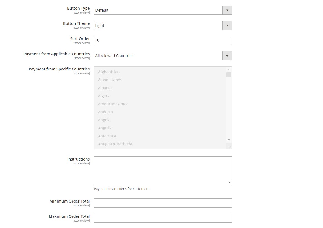This screenshot has height=228, width=323.
Task: Choose Albania from the countries list
Action: click(x=105, y=88)
